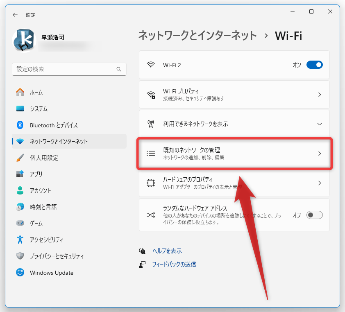Select Windows Update label in sidebar
The image size is (345, 312).
pos(52,273)
